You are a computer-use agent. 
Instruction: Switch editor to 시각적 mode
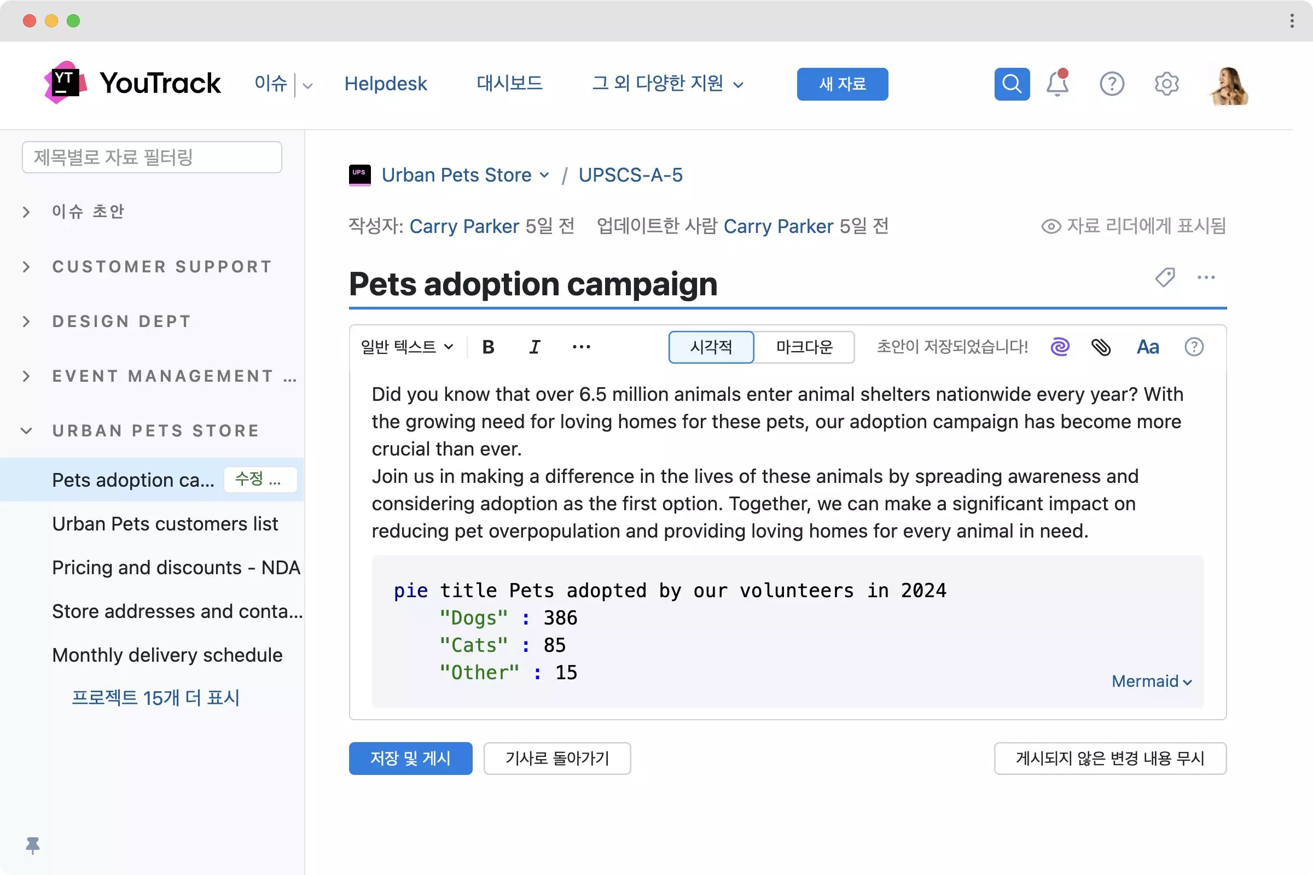[x=711, y=347]
